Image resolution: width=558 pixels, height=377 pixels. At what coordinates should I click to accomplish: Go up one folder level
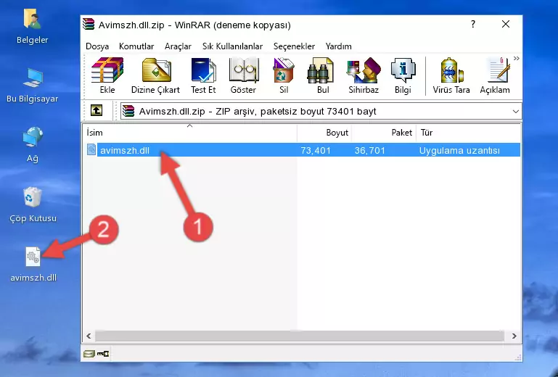click(x=97, y=111)
